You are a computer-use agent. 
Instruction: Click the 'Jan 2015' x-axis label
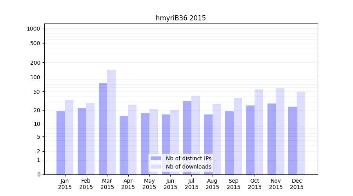coord(65,184)
